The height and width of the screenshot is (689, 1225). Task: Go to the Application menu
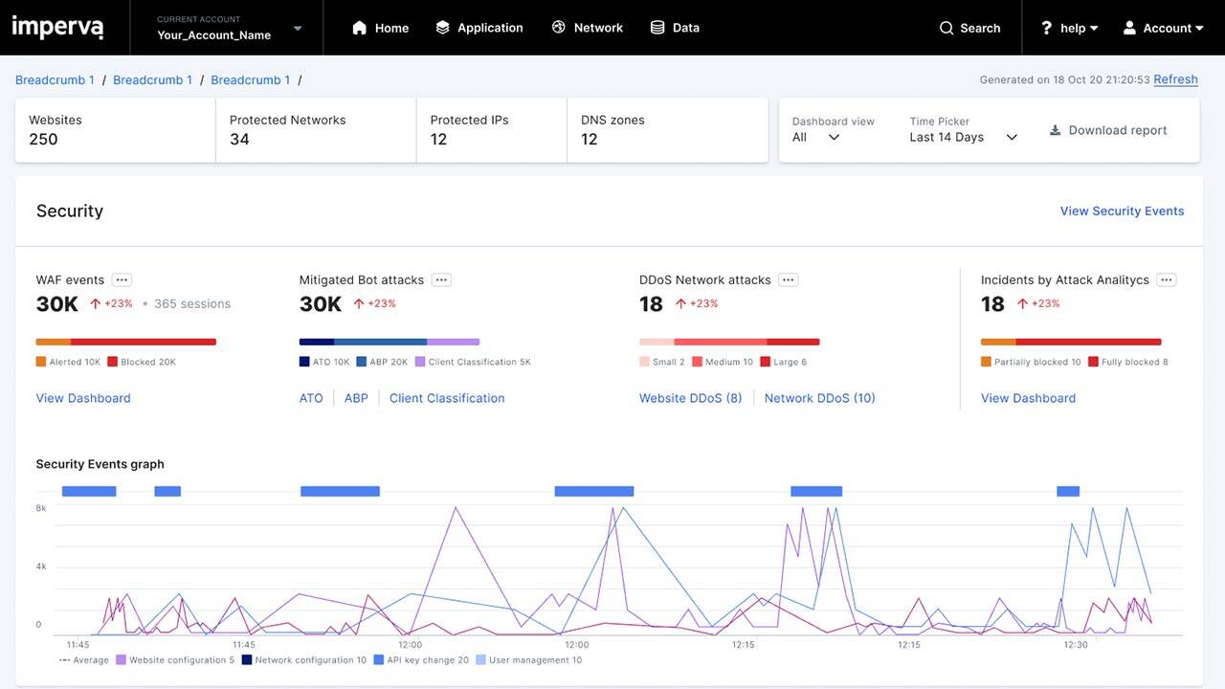[x=479, y=28]
